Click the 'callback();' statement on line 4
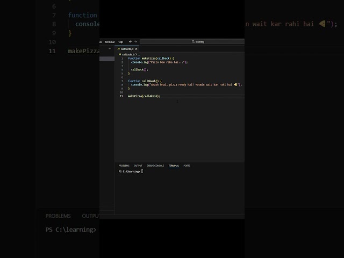 [x=140, y=70]
